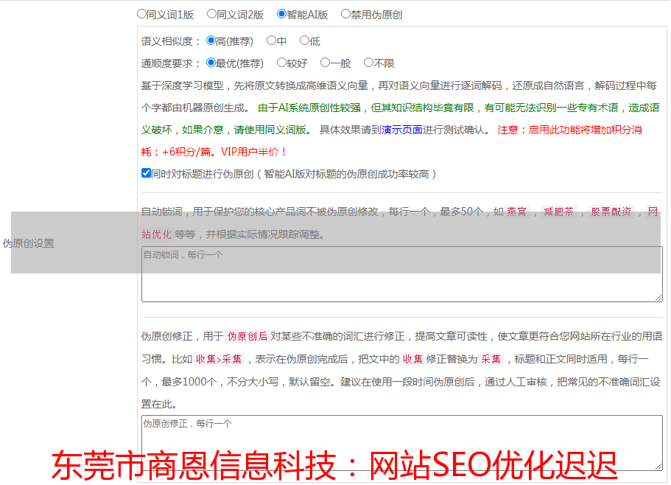This screenshot has width=671, height=485.
Task: Focus the 伪原创修正 textarea
Action: tap(402, 443)
